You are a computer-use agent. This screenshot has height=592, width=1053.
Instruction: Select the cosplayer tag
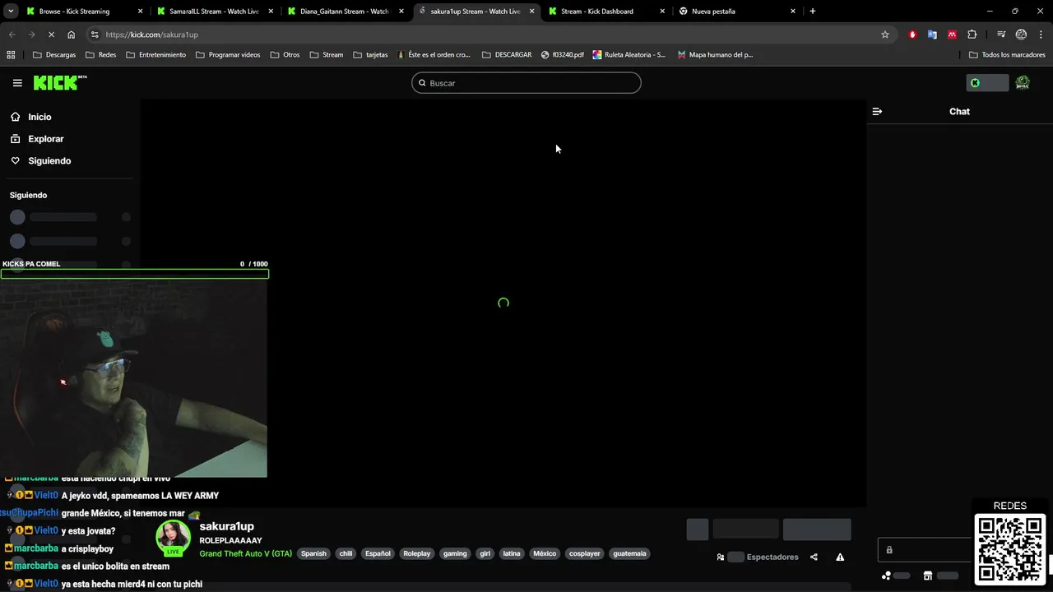585,553
